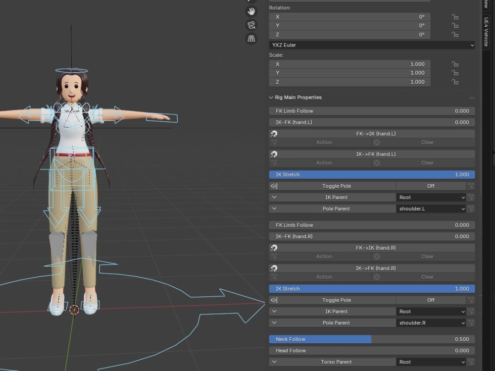Screen dimensions: 495x371
Task: Open the Pole Parent shoulder.L dropdown
Action: tap(431, 209)
